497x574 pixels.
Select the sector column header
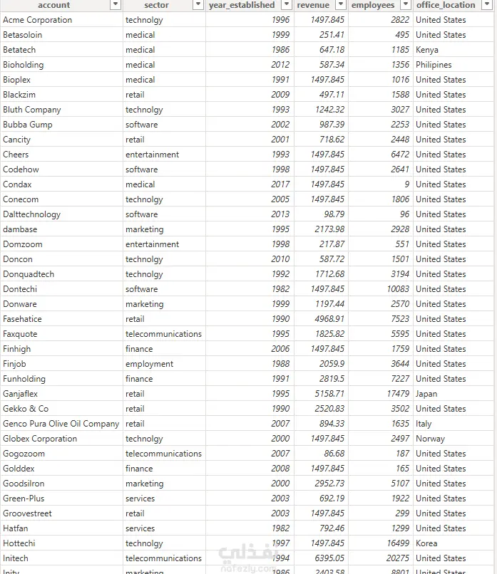click(x=156, y=5)
